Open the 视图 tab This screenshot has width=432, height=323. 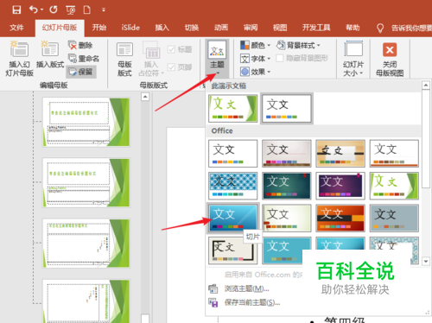(x=280, y=28)
